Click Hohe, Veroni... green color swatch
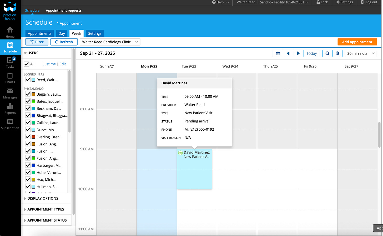The height and width of the screenshot is (236, 383). point(33,173)
